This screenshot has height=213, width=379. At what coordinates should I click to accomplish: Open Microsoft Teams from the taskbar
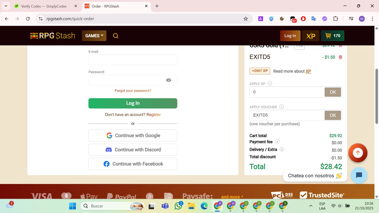tap(165, 206)
